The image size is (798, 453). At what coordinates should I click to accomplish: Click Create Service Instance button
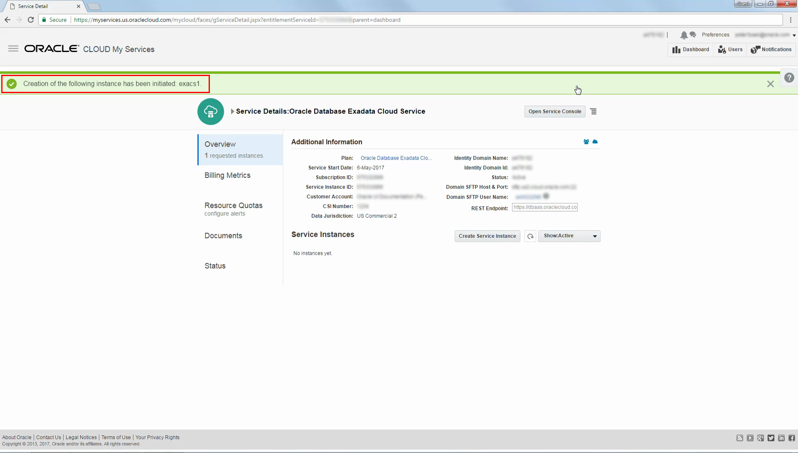tap(487, 236)
